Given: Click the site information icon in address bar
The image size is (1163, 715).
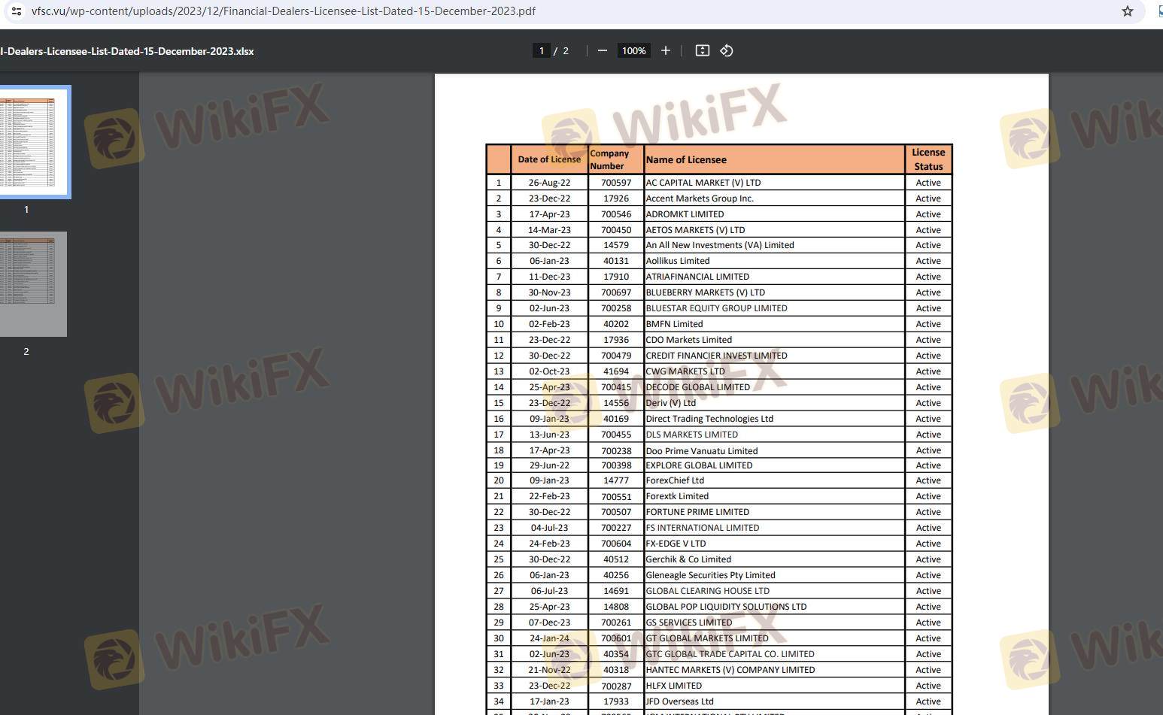Looking at the screenshot, I should pyautogui.click(x=16, y=11).
